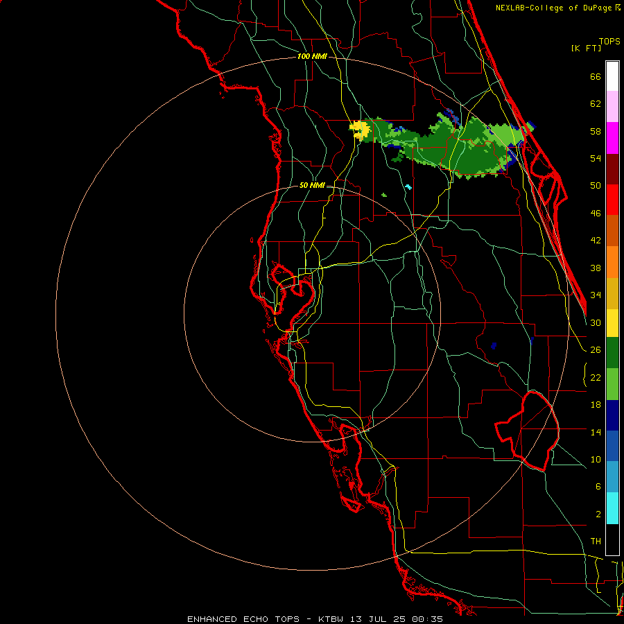Image resolution: width=624 pixels, height=624 pixels.
Task: Click "ENHANCED ECHO TOPS" product title
Action: click(x=243, y=619)
